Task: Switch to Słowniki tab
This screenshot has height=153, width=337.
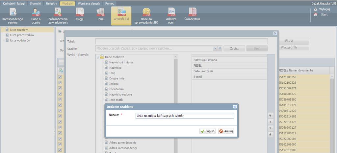Action: pyautogui.click(x=35, y=4)
